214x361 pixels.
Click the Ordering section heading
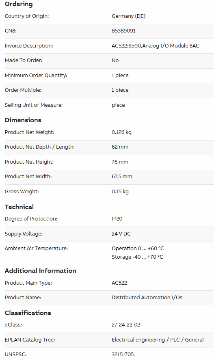[19, 4]
